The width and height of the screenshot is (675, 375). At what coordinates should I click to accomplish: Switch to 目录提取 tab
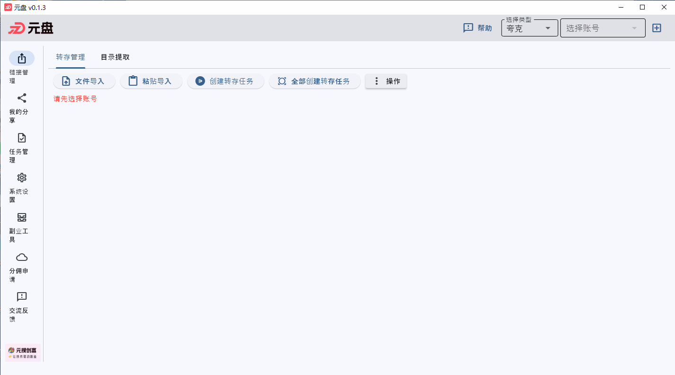tap(115, 57)
